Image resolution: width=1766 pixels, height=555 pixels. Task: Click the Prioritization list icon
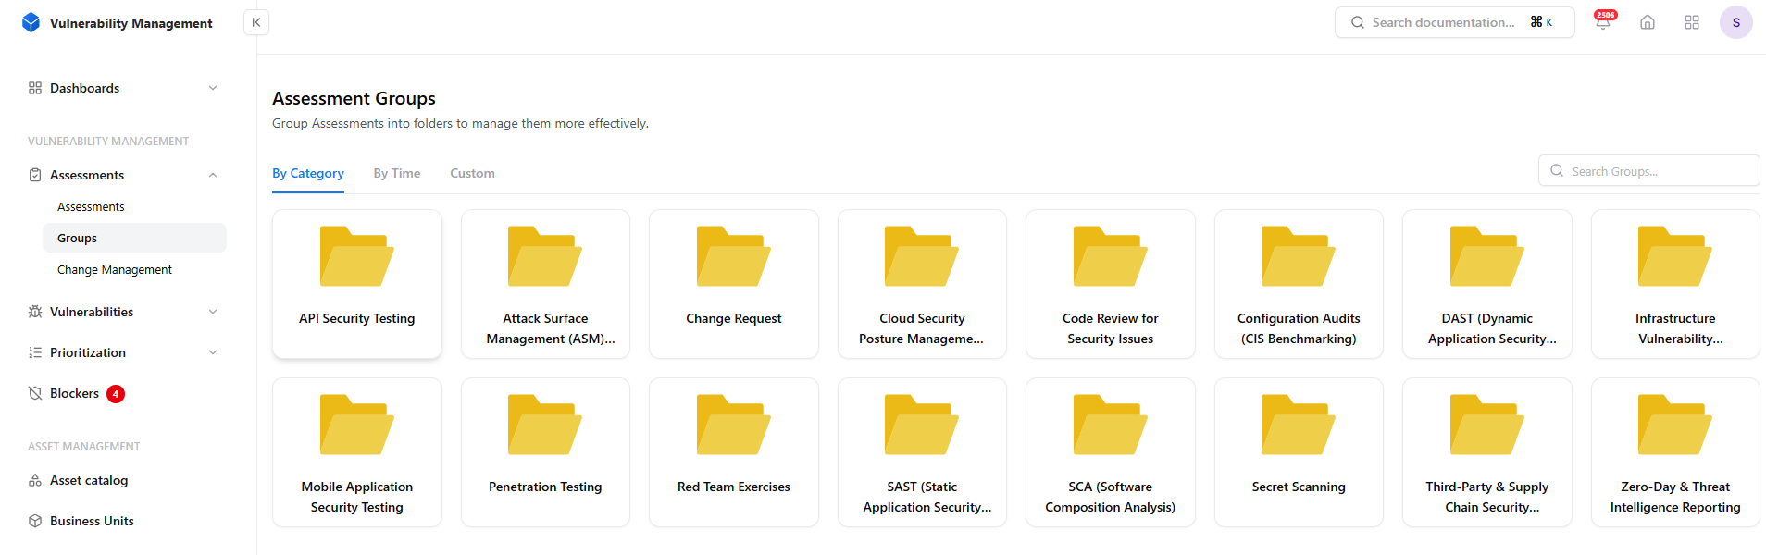[35, 352]
